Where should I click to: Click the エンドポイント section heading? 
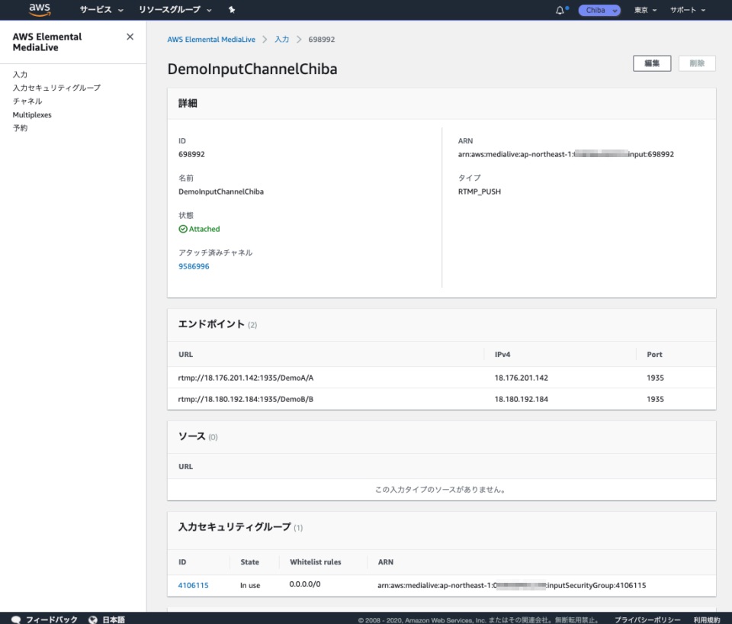tap(211, 324)
